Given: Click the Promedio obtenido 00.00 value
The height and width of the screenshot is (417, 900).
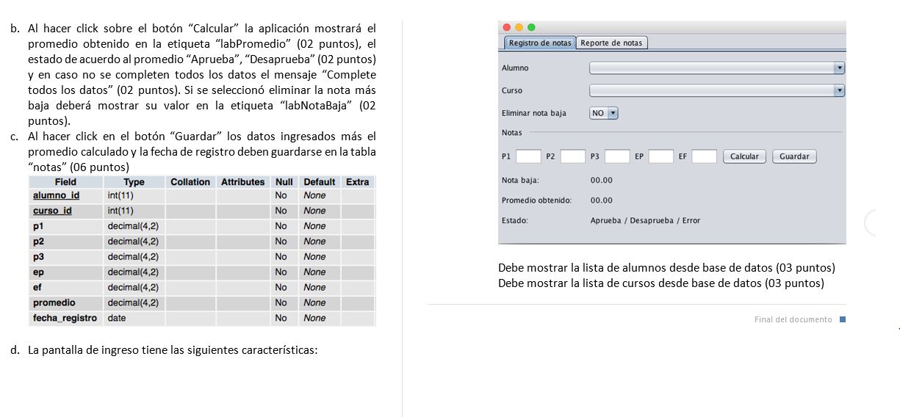Looking at the screenshot, I should point(601,200).
